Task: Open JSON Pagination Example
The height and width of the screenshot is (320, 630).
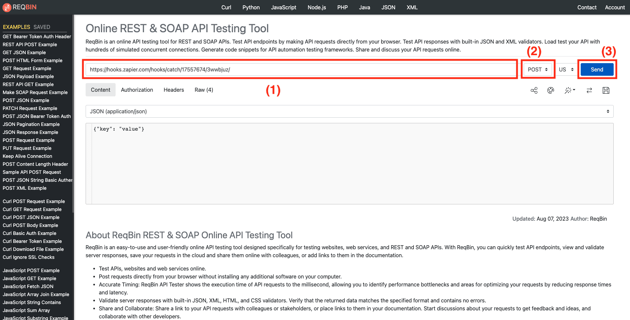Action: click(31, 124)
